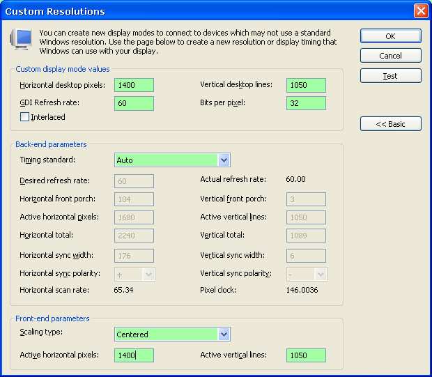
Task: Click the Custom Resolutions title bar text
Action: pyautogui.click(x=55, y=11)
